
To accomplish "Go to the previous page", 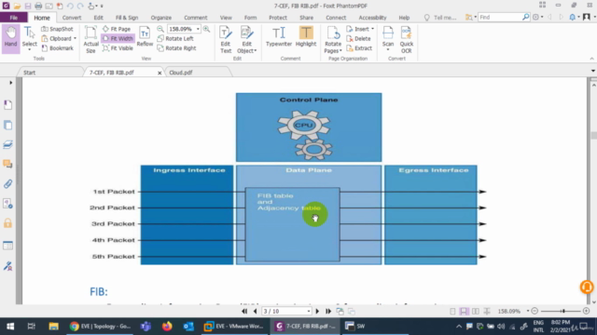I will pos(255,311).
